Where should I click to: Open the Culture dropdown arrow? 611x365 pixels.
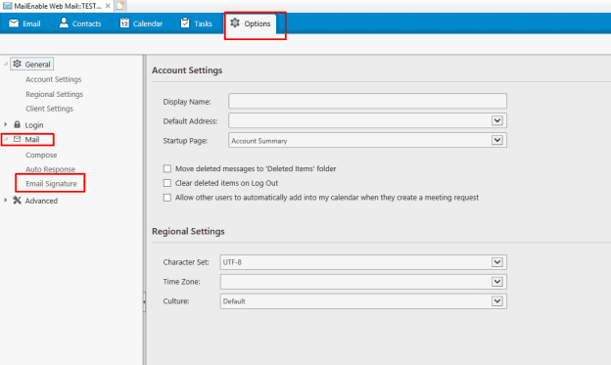497,301
